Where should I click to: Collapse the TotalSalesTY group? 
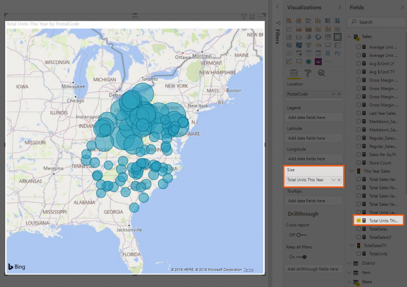point(352,245)
